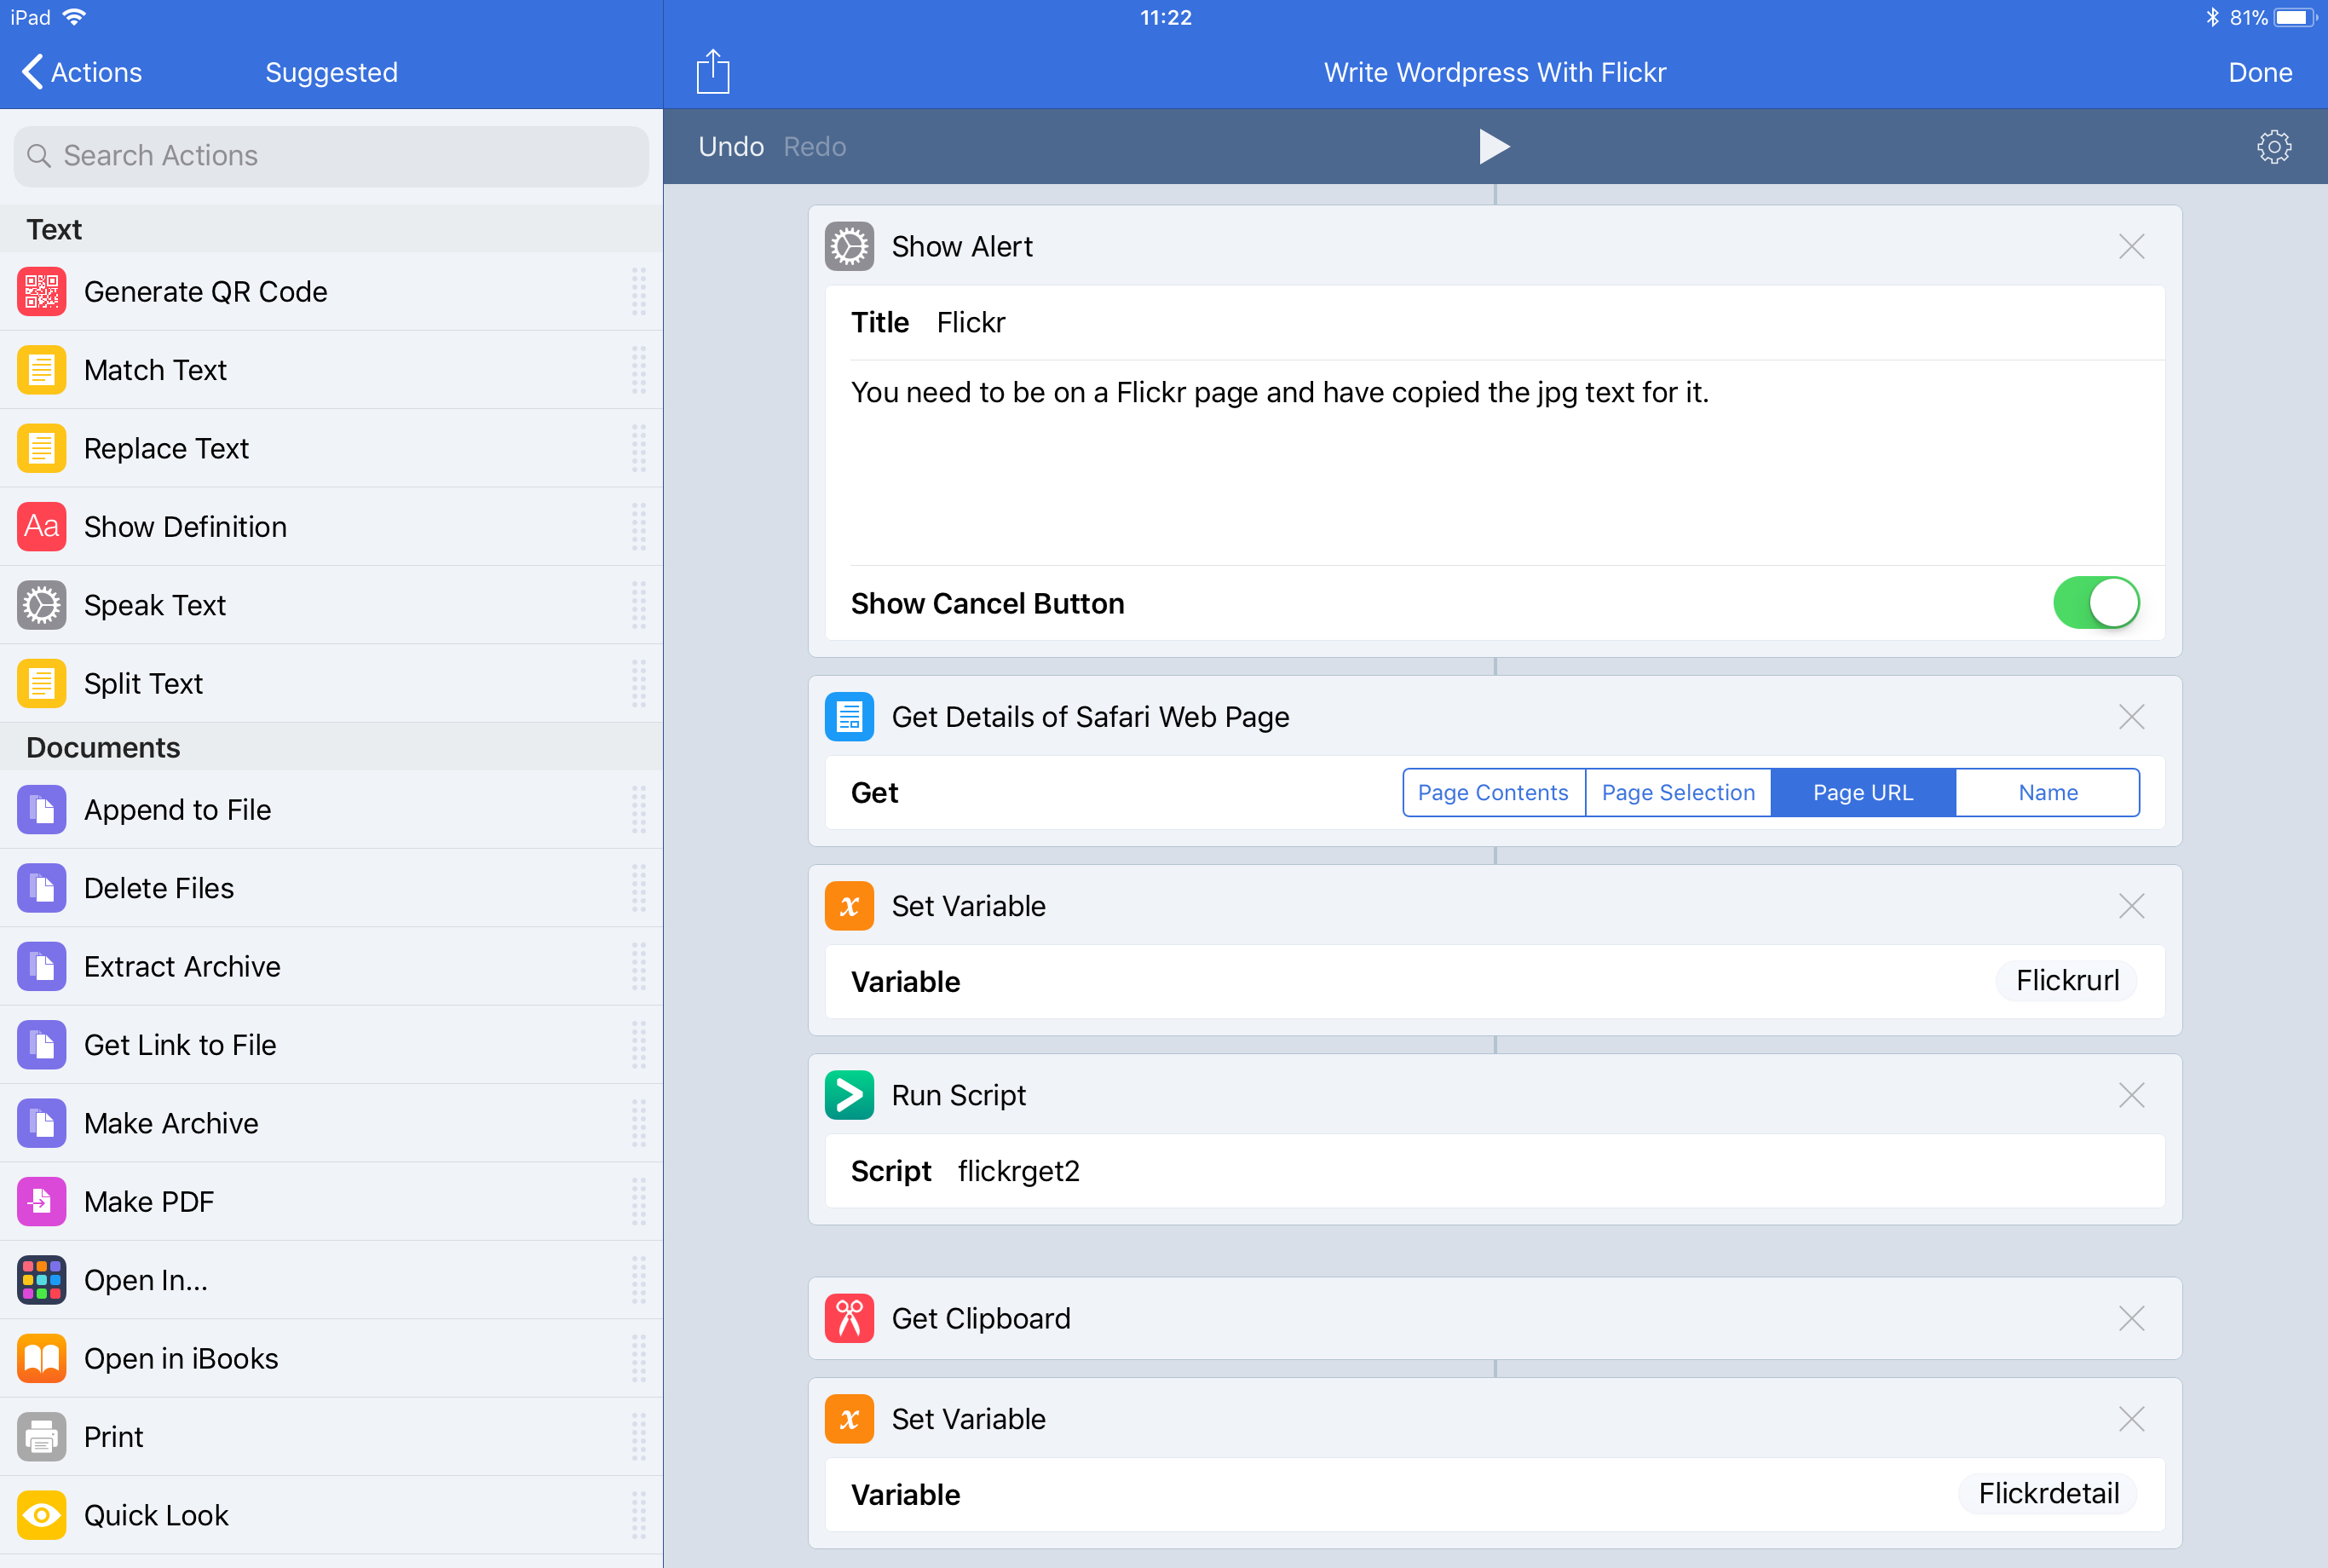
Task: Select the Page Contents segment
Action: pyautogui.click(x=1493, y=793)
